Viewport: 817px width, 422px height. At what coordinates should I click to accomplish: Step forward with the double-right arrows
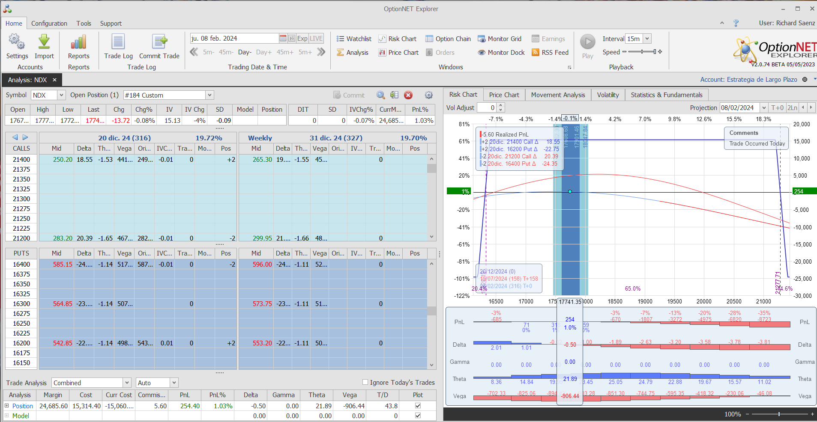(321, 52)
